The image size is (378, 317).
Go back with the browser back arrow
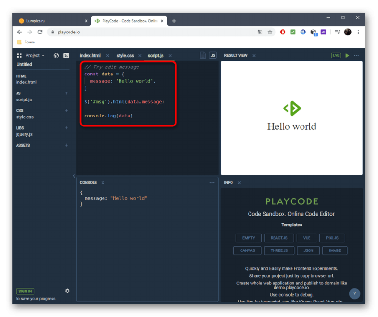19,32
